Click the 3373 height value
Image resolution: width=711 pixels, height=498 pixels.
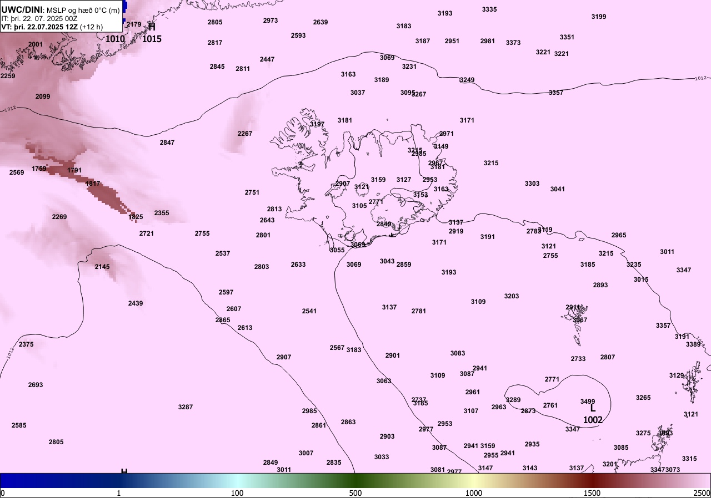click(513, 43)
